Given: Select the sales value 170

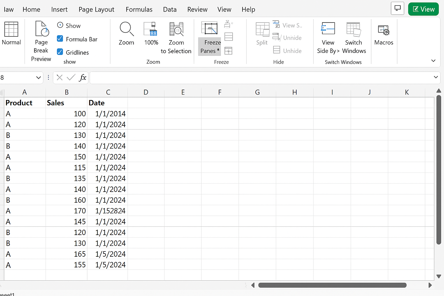Looking at the screenshot, I should [x=66, y=211].
